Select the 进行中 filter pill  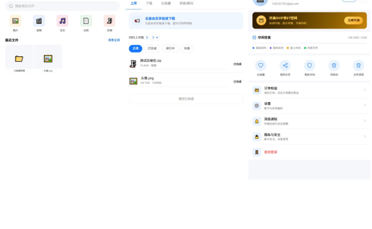(x=170, y=48)
